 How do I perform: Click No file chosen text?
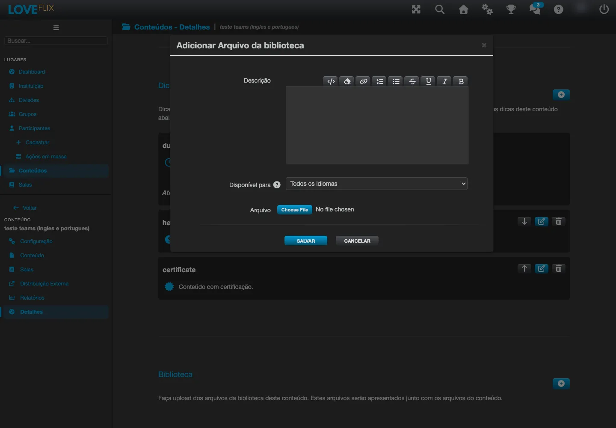[x=335, y=209]
